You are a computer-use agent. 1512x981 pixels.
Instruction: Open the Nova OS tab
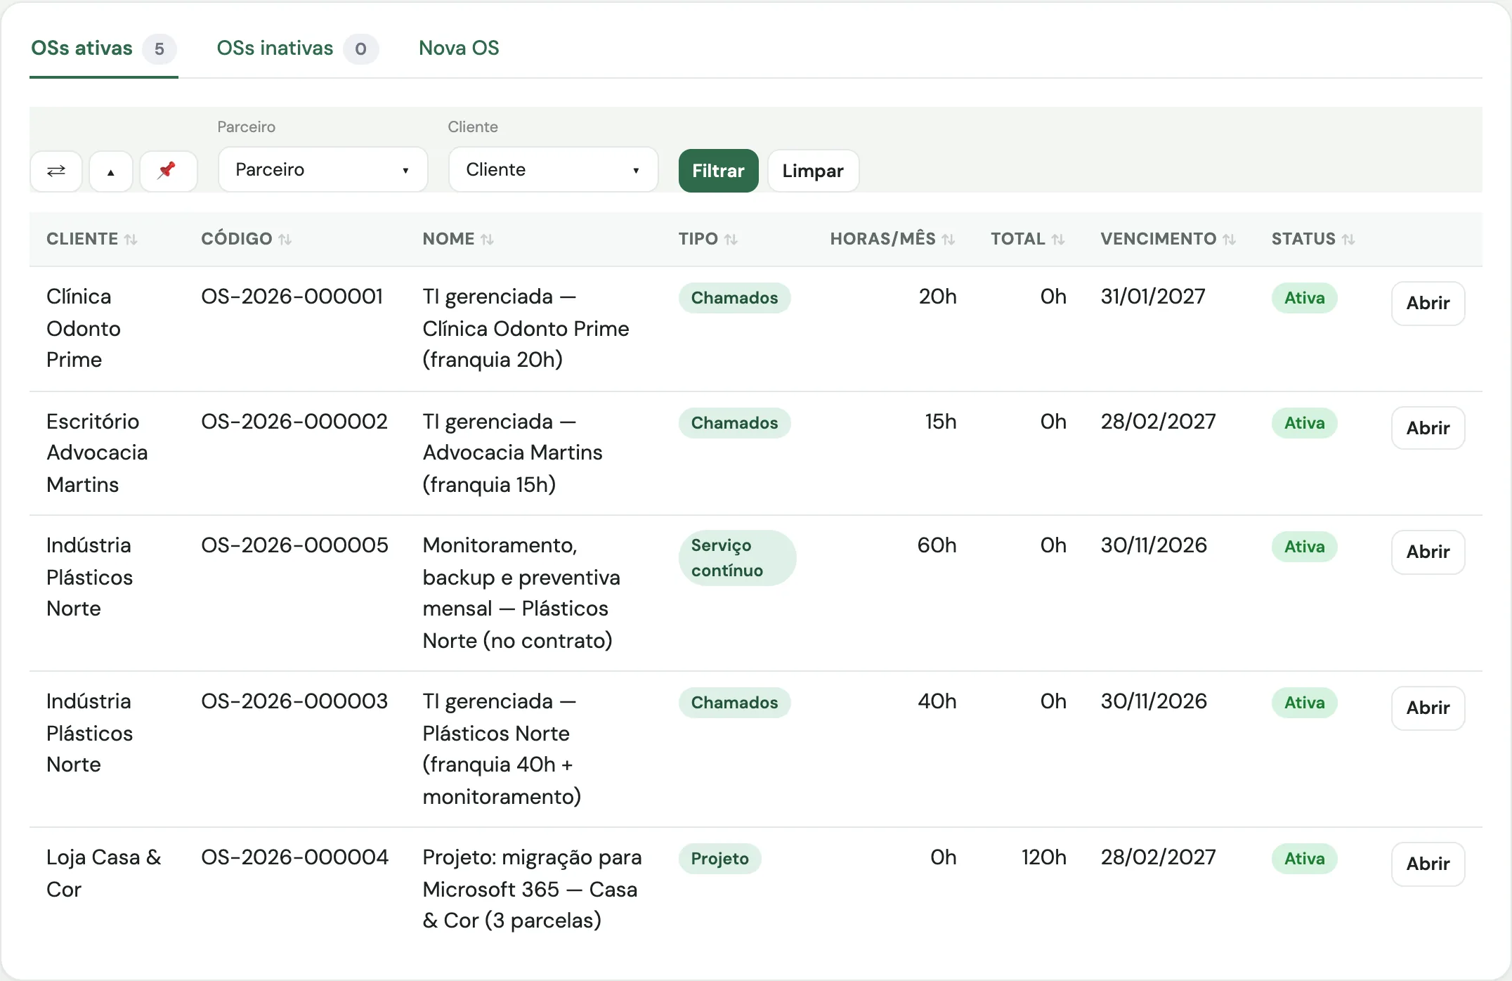pos(459,48)
